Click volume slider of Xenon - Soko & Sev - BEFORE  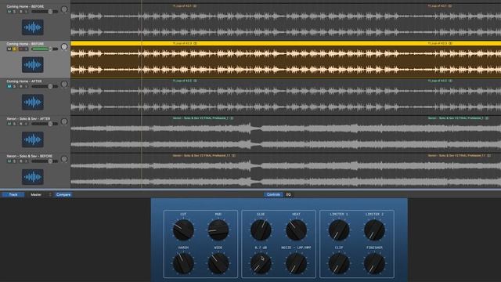click(x=45, y=161)
